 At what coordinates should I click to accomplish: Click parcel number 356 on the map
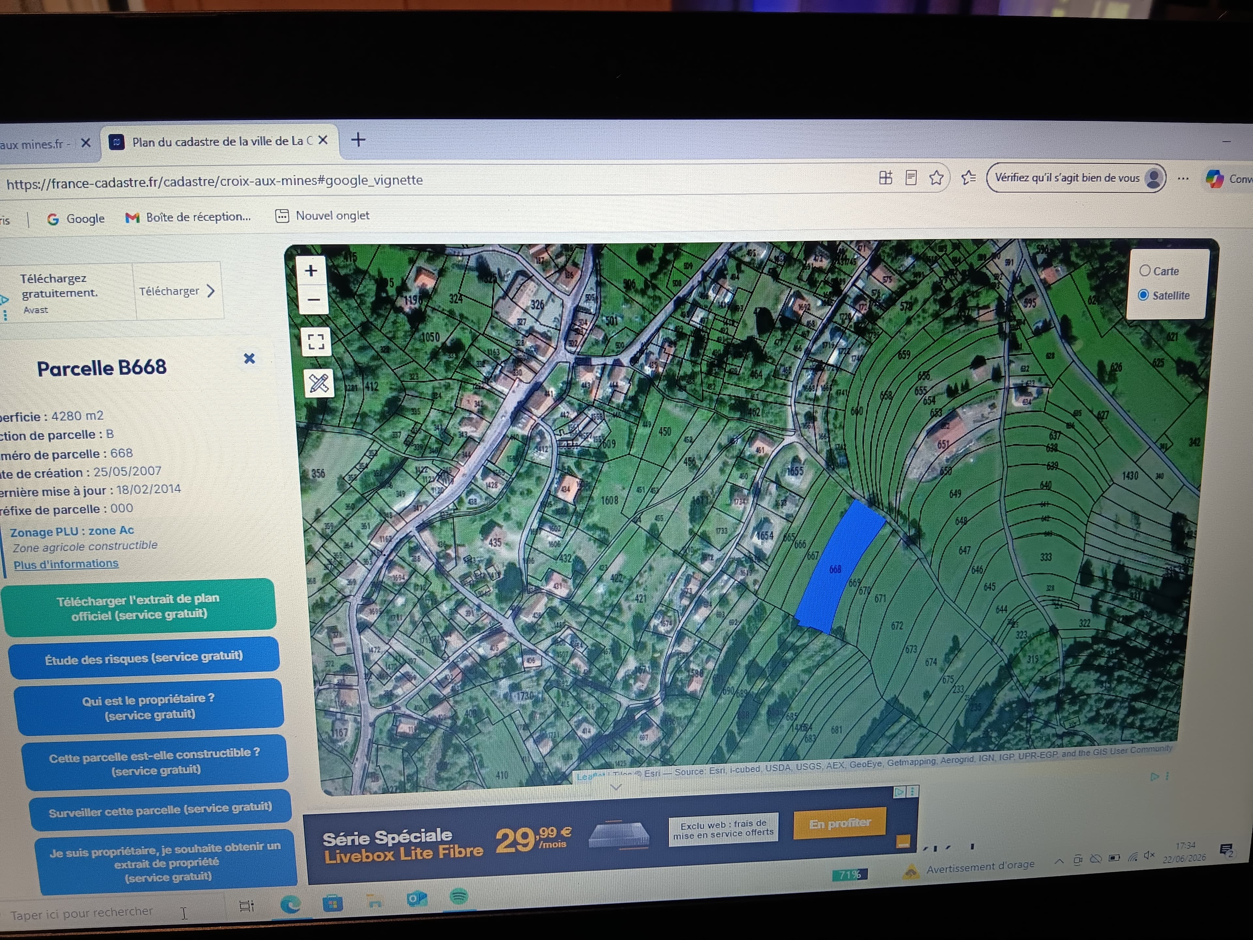click(x=318, y=473)
